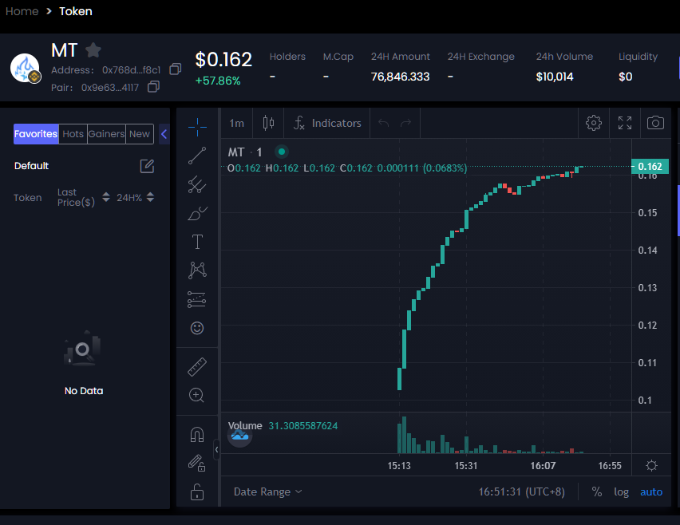Select the pitchfork drawing tool

197,184
